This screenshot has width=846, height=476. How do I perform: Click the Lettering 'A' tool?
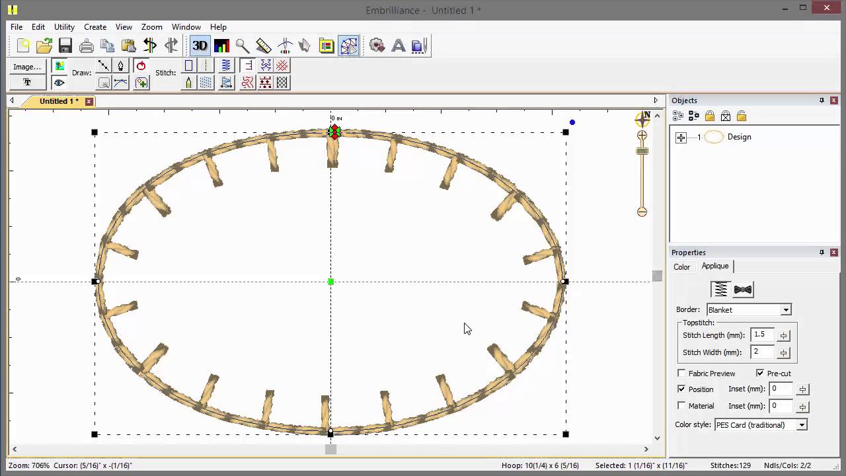(x=399, y=46)
